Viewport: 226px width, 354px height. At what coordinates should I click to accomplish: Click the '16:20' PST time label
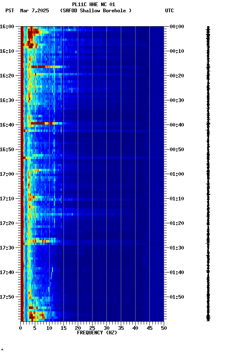pos(7,76)
